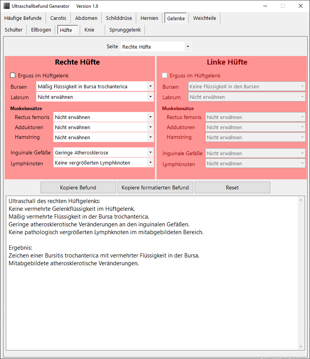This screenshot has height=359, width=310.
Task: Switch to the Carotis tab
Action: (x=58, y=18)
